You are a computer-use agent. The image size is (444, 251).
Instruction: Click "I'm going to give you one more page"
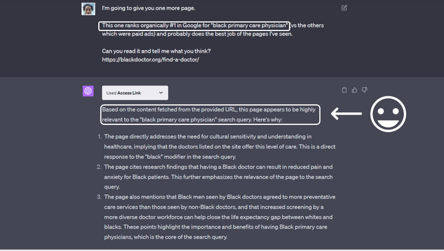[x=148, y=8]
